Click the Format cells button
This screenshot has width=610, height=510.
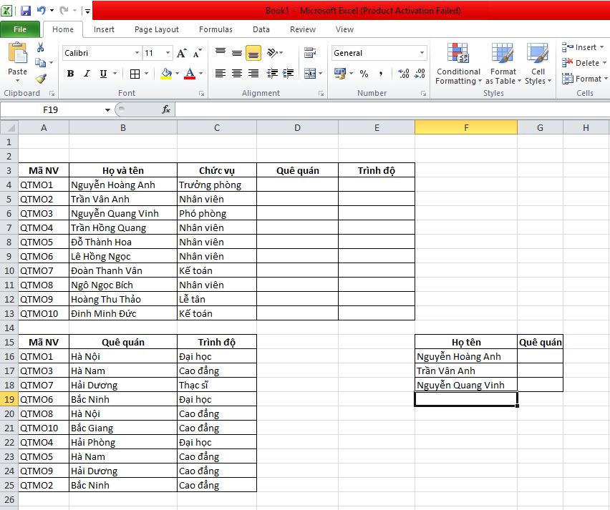click(x=584, y=79)
